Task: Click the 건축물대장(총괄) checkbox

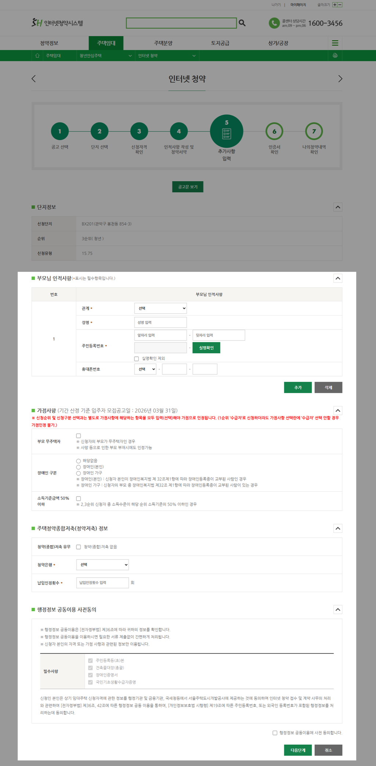Action: (90, 668)
